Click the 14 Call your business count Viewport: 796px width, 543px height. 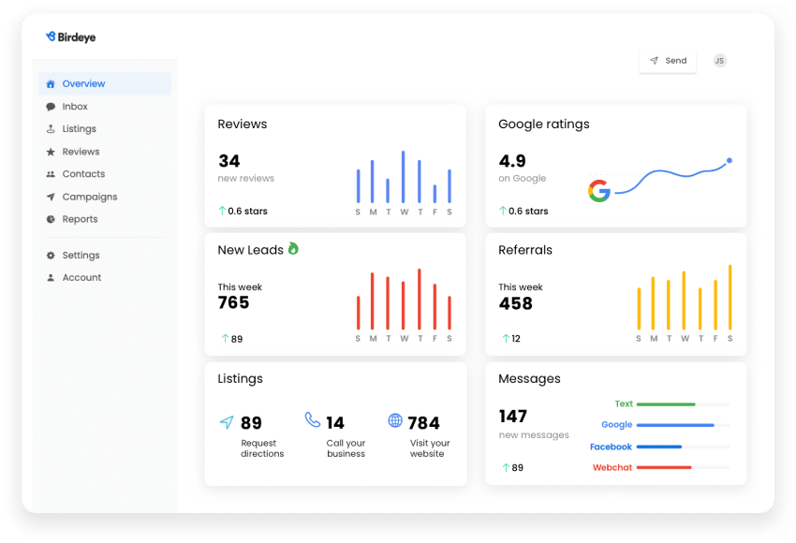click(x=335, y=423)
